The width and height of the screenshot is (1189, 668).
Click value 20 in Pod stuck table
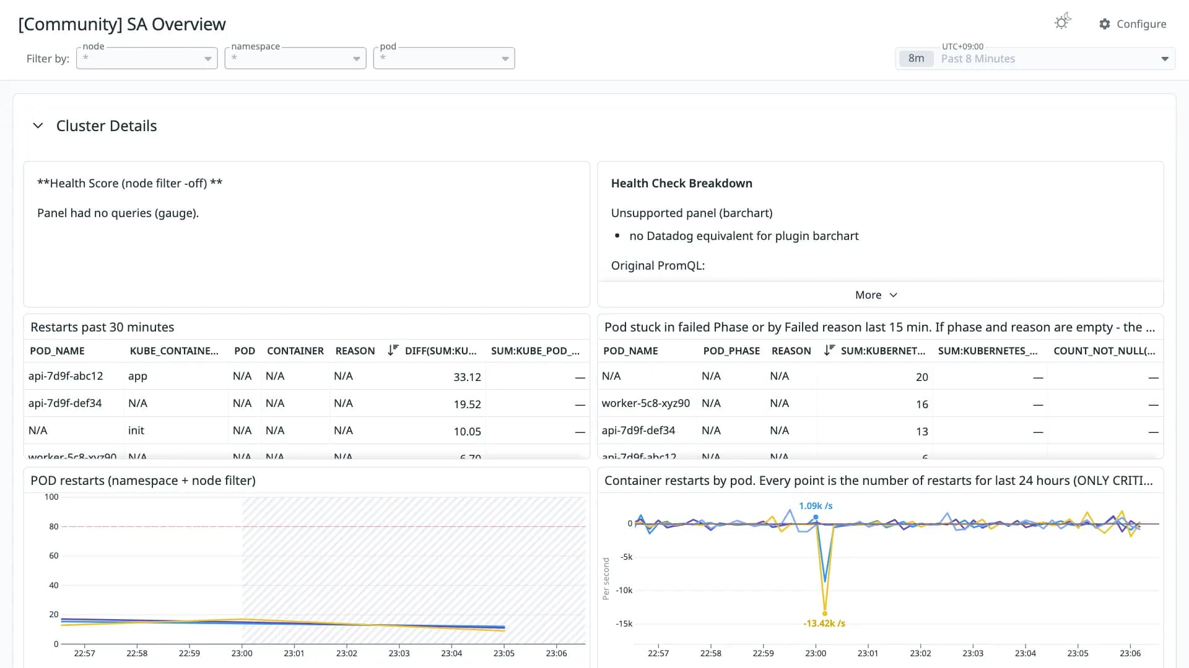(x=921, y=377)
